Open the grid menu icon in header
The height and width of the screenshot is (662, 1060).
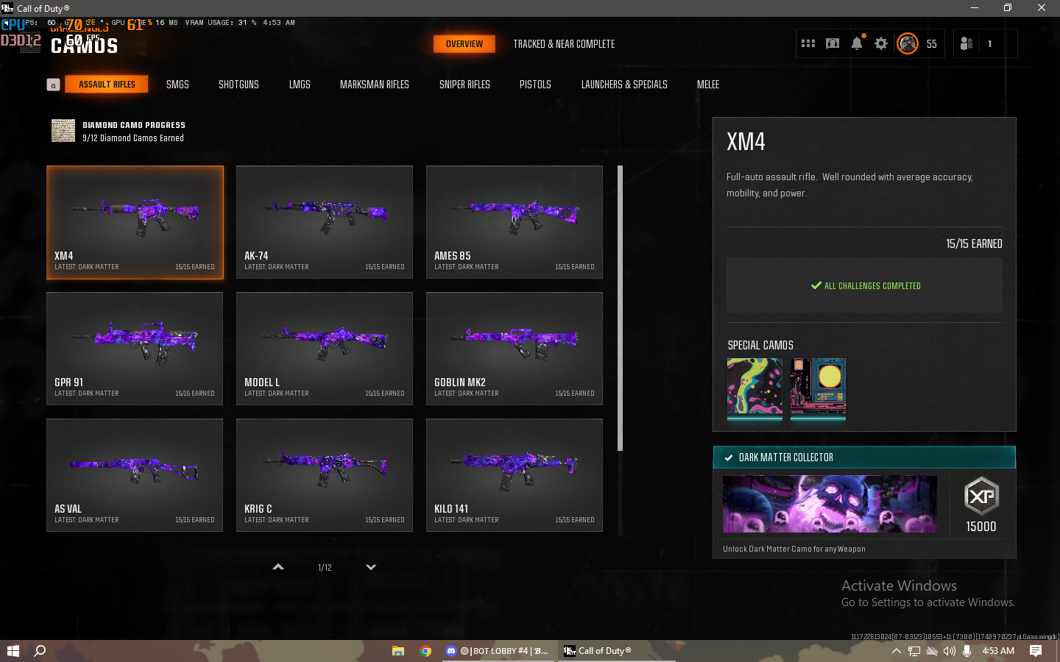pyautogui.click(x=808, y=43)
